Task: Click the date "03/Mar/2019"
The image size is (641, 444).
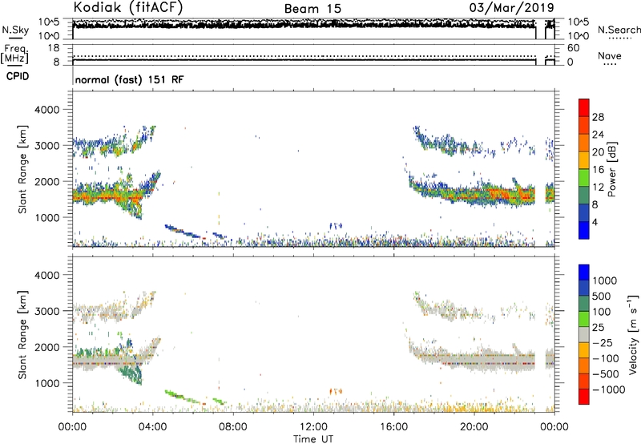Action: click(x=511, y=7)
